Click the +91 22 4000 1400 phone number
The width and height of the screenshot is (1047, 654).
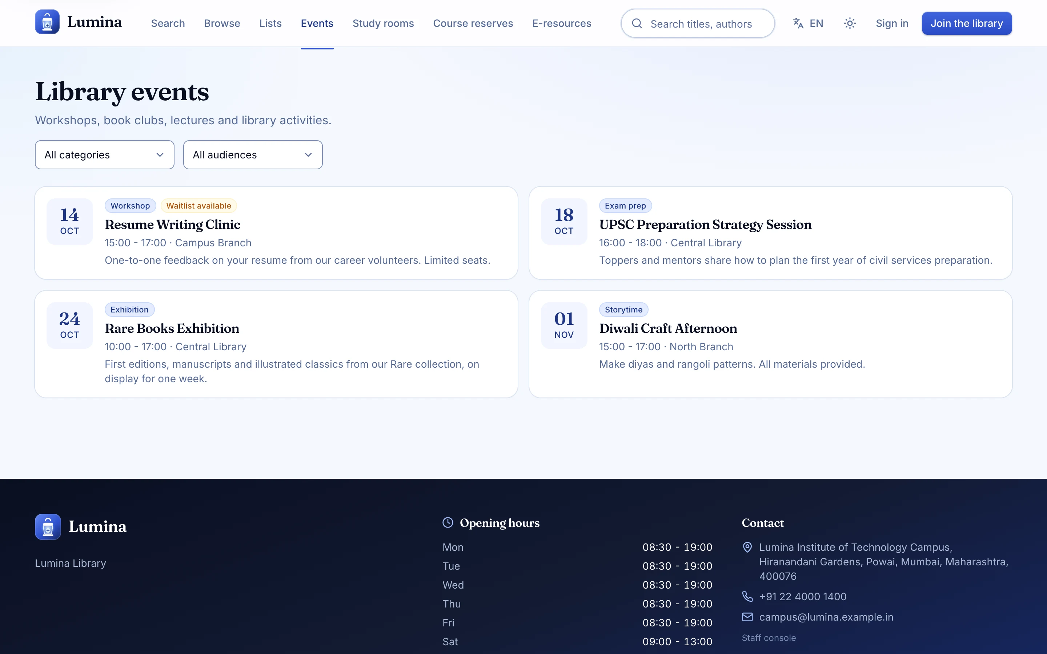pos(803,597)
